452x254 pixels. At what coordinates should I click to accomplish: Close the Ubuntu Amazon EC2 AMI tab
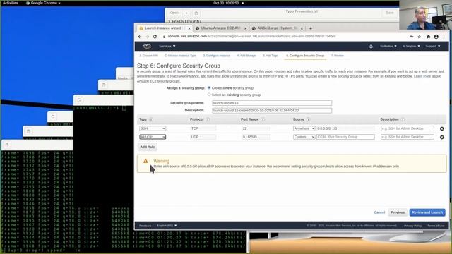click(x=245, y=28)
